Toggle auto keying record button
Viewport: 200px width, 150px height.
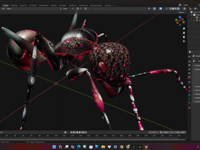tap(65, 132)
